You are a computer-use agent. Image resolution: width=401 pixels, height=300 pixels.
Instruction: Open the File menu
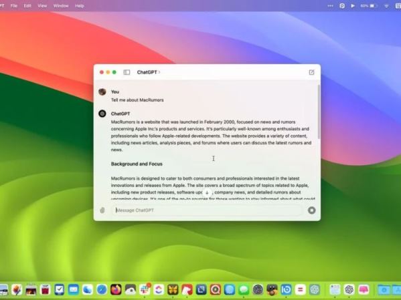(x=14, y=5)
